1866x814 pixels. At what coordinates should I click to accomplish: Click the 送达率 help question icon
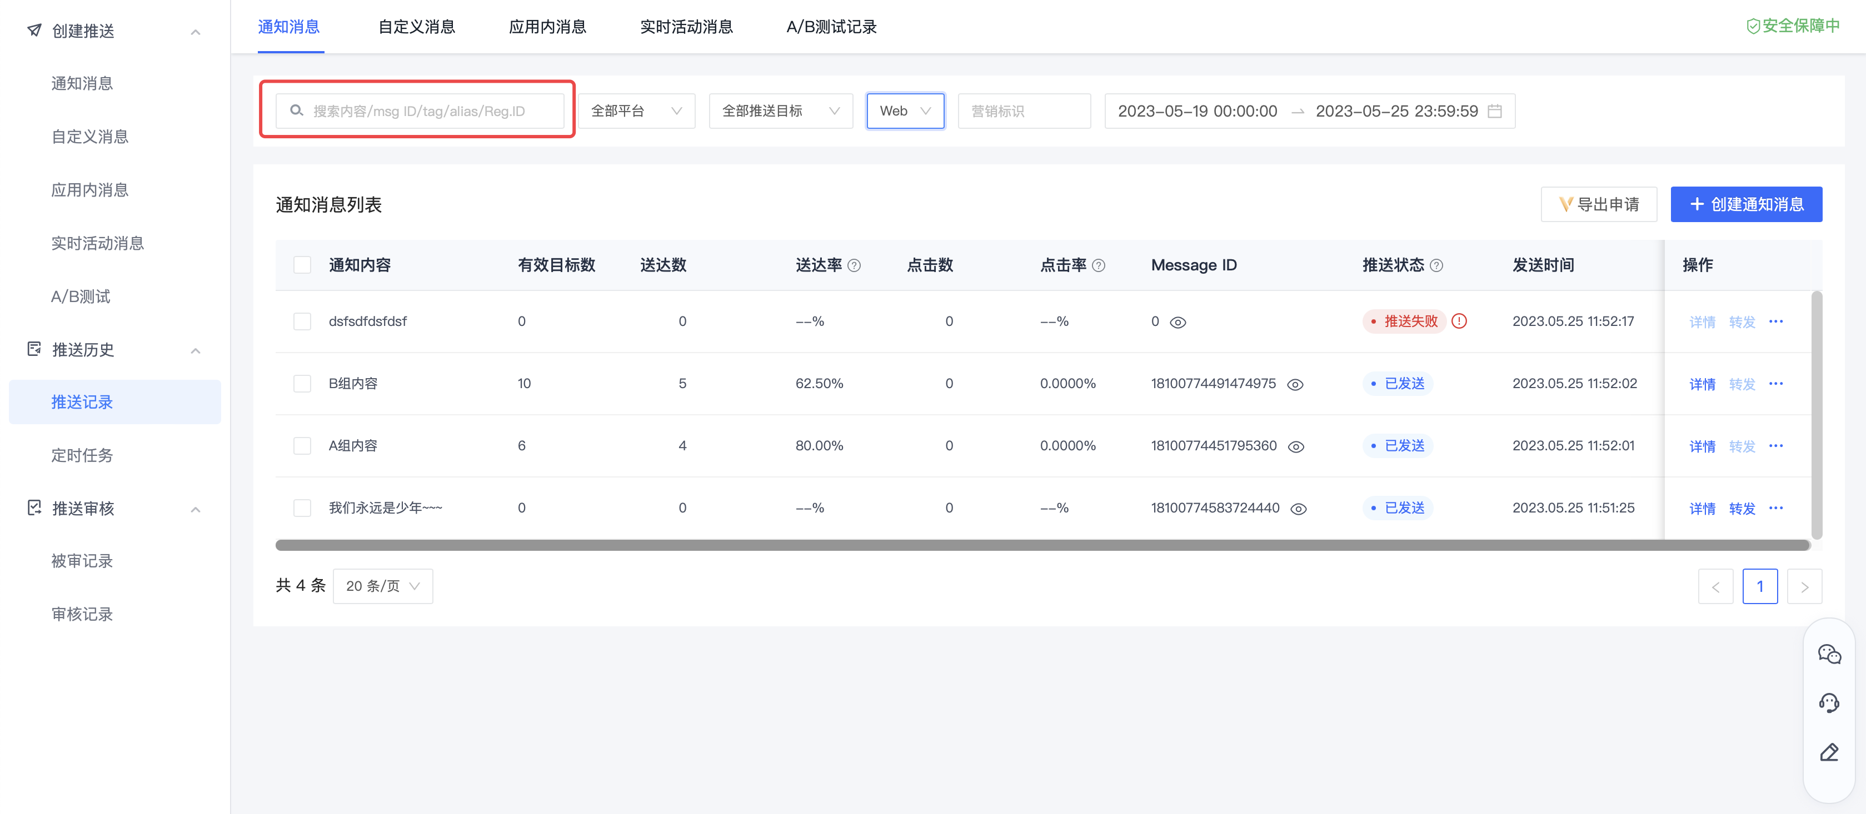pyautogui.click(x=854, y=265)
